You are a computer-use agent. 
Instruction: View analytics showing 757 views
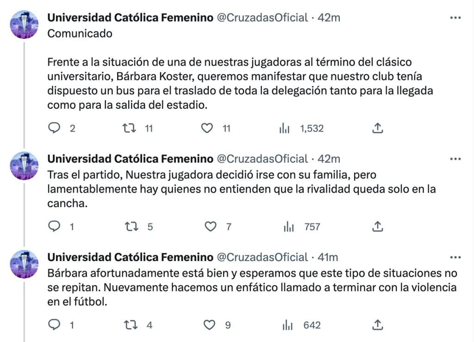[x=288, y=227]
